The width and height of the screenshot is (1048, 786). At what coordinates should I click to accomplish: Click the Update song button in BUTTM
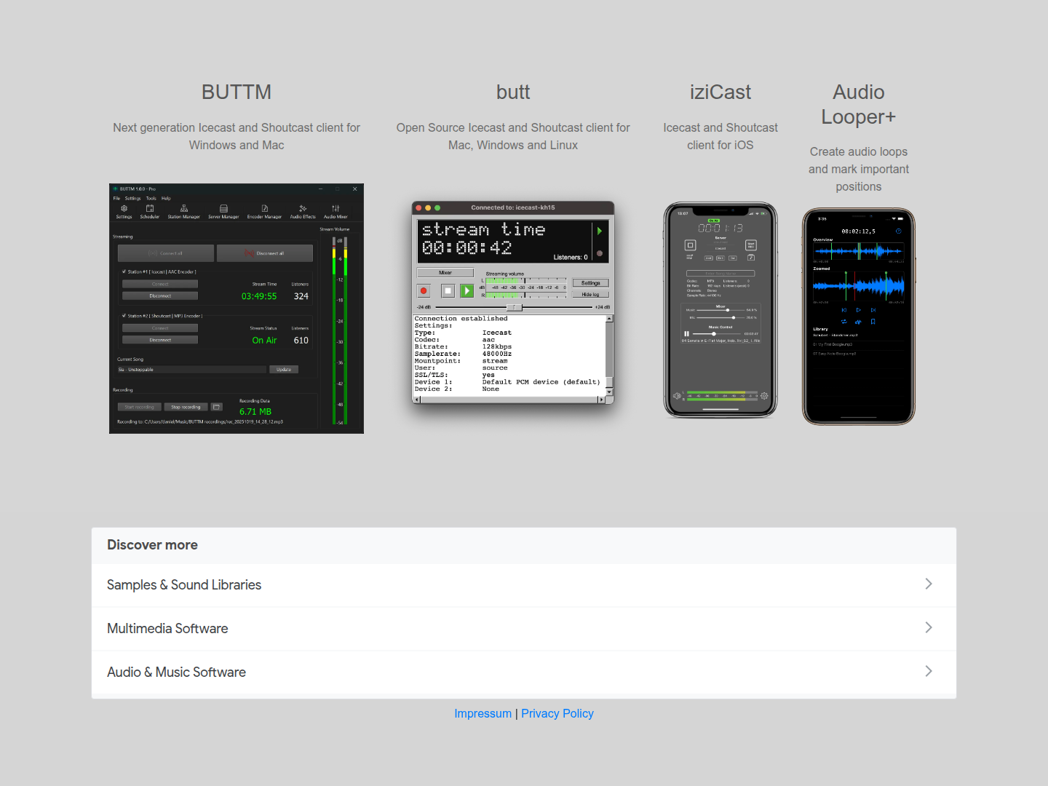[284, 370]
